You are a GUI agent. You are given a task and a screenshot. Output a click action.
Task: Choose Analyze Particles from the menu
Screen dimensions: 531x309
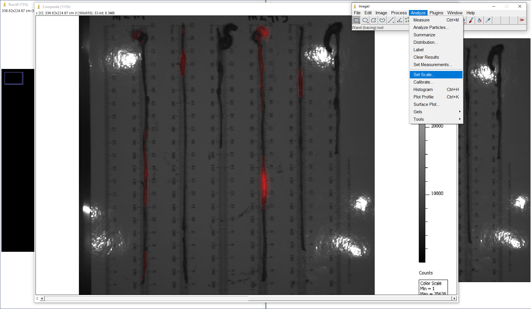[x=431, y=27]
